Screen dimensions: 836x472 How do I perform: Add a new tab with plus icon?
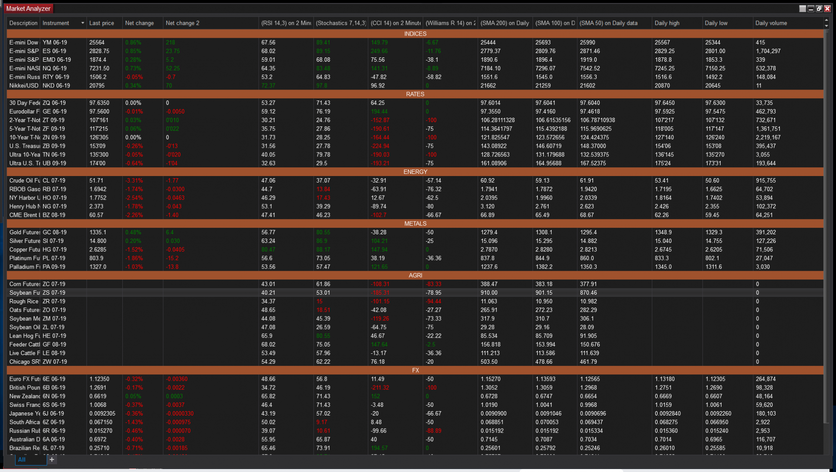click(x=52, y=459)
